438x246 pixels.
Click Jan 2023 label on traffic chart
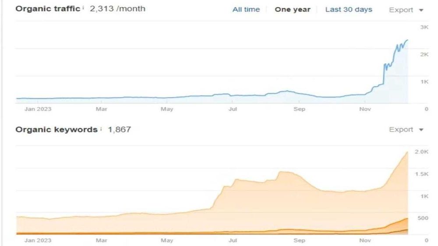[38, 109]
